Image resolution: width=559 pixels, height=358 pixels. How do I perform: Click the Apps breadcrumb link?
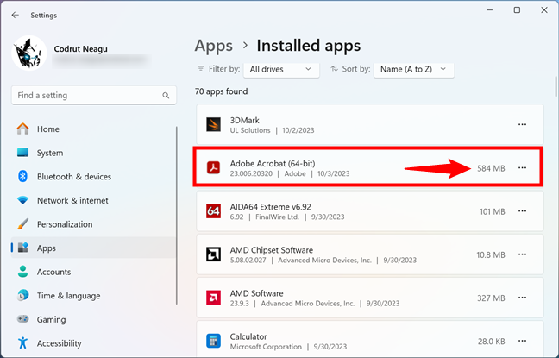point(214,46)
